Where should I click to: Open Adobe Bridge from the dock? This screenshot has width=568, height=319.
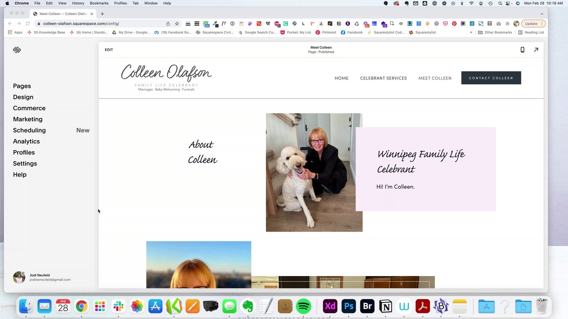pos(367,306)
